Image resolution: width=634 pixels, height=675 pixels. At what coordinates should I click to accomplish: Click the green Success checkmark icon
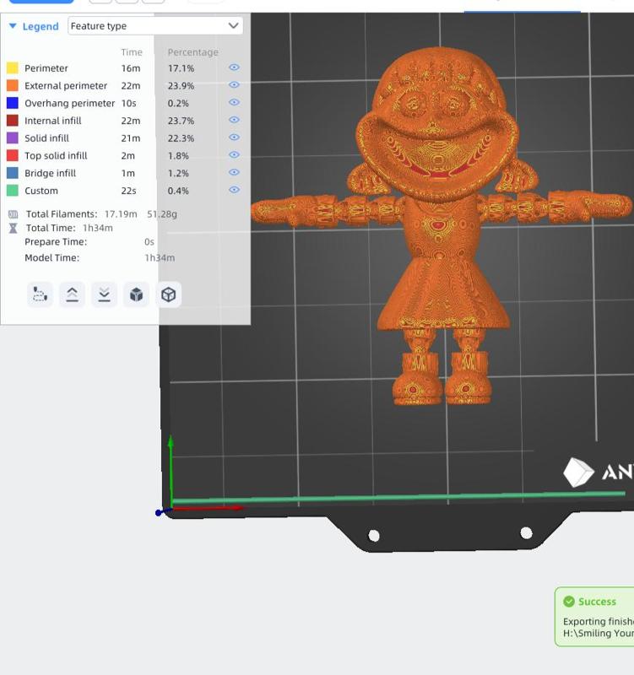click(x=569, y=602)
